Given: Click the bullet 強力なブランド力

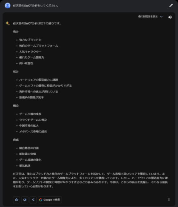Looking at the screenshot, I should pos(30,40).
